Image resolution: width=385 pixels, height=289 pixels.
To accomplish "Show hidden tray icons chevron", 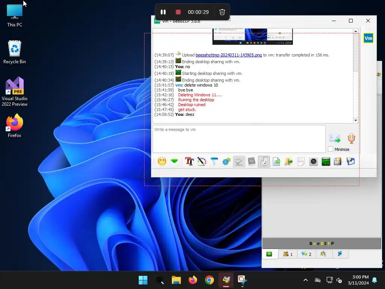I will point(306,280).
